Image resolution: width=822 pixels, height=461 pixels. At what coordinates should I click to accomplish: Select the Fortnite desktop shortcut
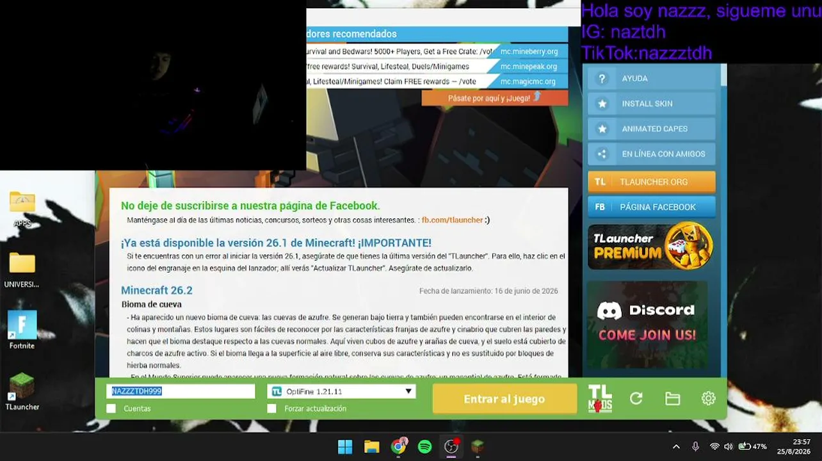coord(22,330)
